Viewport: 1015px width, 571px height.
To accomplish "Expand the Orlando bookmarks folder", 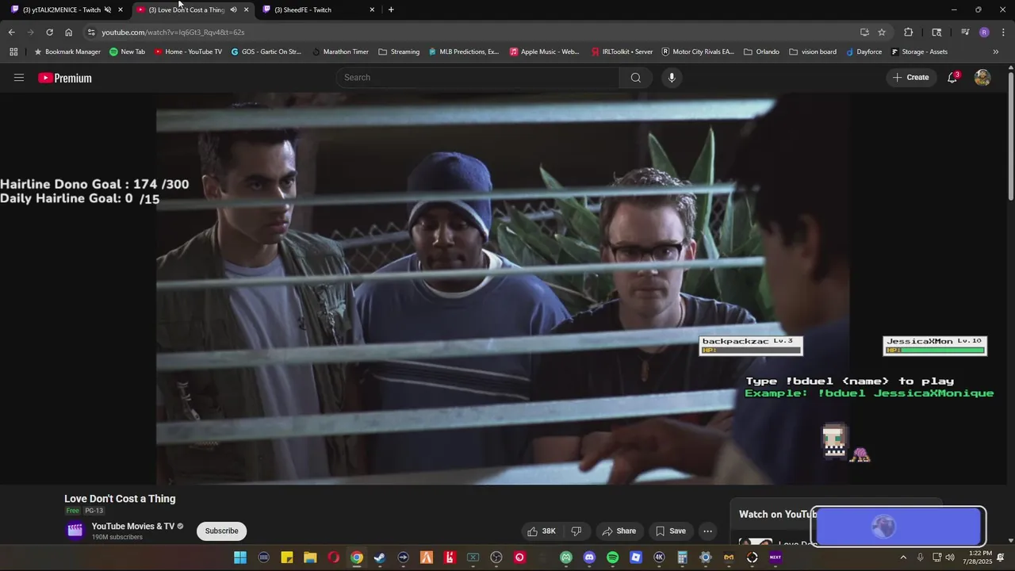I will (761, 52).
